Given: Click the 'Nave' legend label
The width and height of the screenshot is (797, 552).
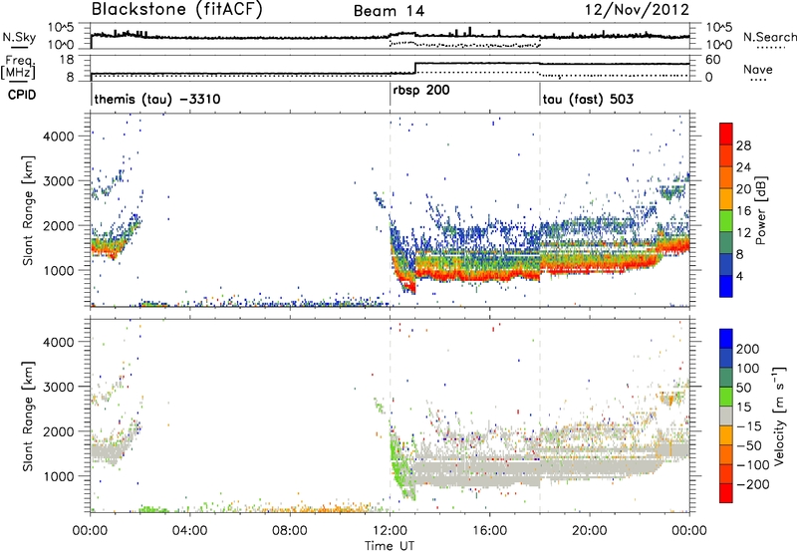Looking at the screenshot, I should pos(758,69).
